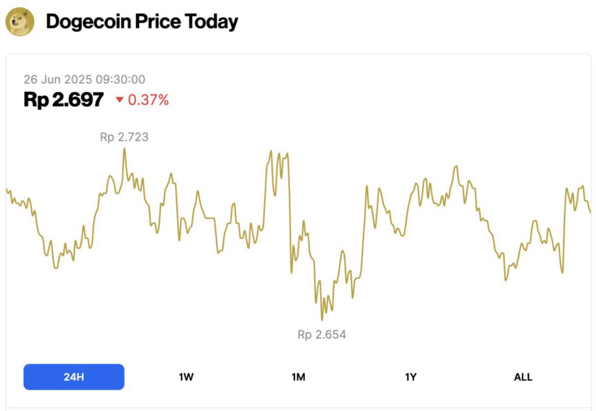596x411 pixels.
Task: Switch to the 1W chart view
Action: tap(186, 377)
